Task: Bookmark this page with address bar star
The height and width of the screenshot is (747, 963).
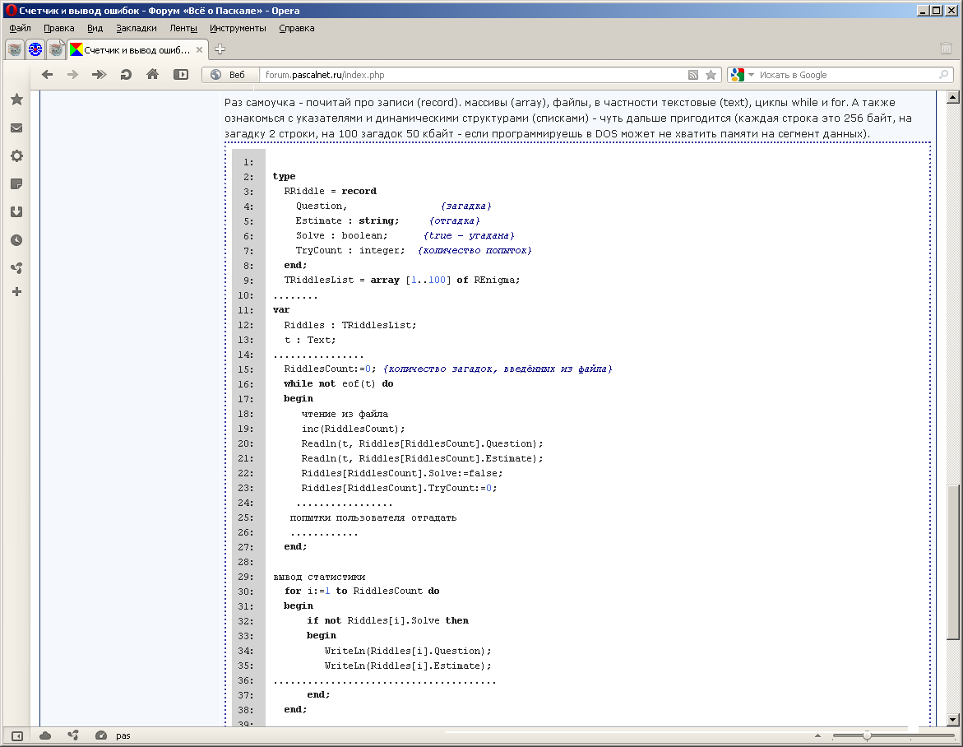Action: click(x=711, y=75)
